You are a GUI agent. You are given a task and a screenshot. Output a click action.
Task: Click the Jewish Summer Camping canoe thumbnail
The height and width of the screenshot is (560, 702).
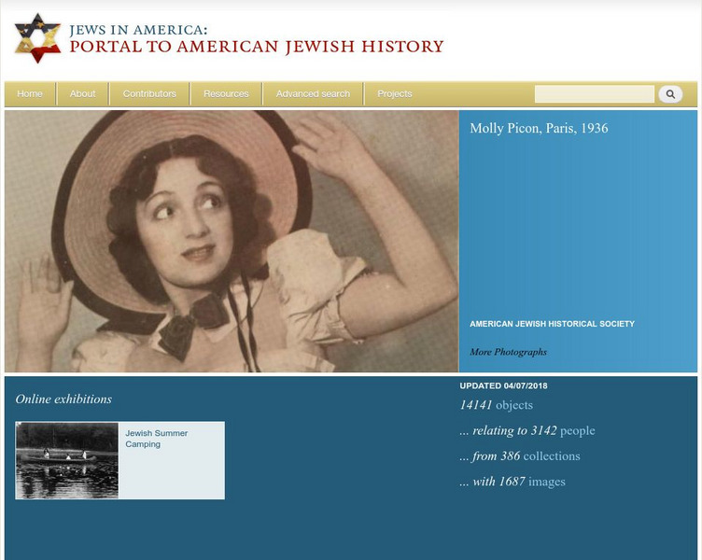pyautogui.click(x=67, y=460)
